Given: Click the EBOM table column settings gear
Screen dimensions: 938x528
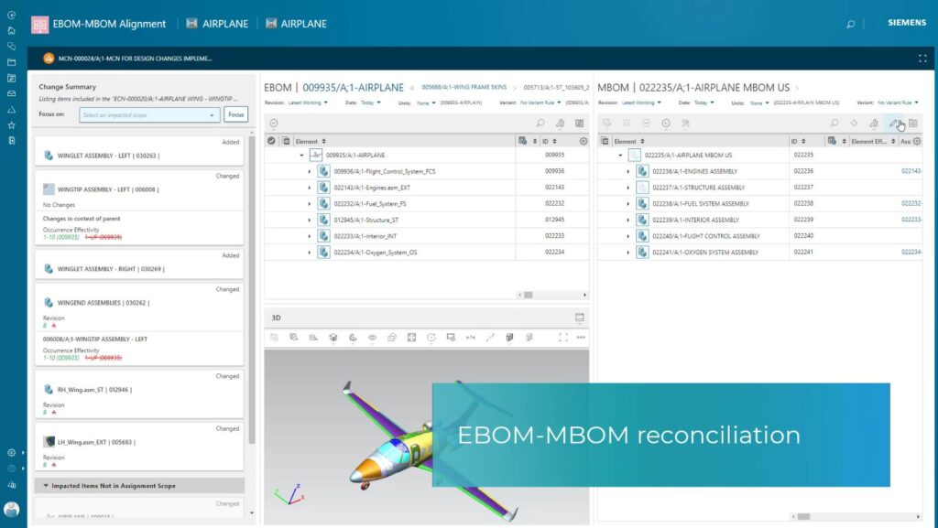Looking at the screenshot, I should (x=584, y=142).
